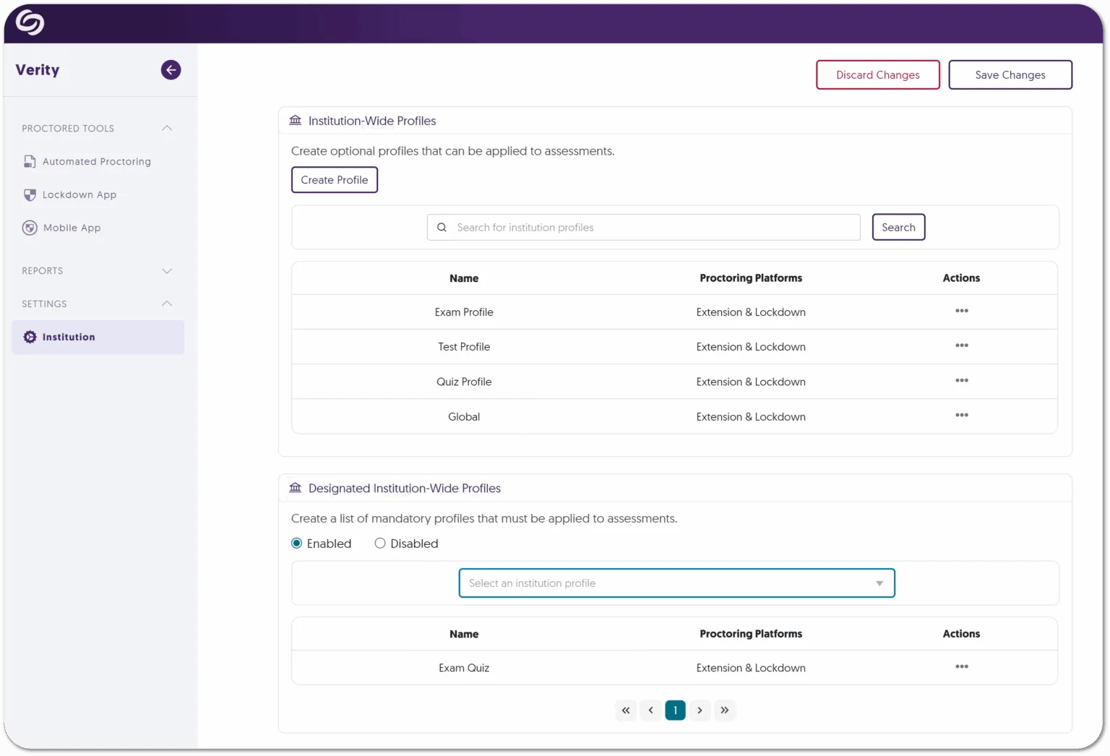Select Institution in the Settings menu
1110x756 pixels.
pyautogui.click(x=69, y=337)
